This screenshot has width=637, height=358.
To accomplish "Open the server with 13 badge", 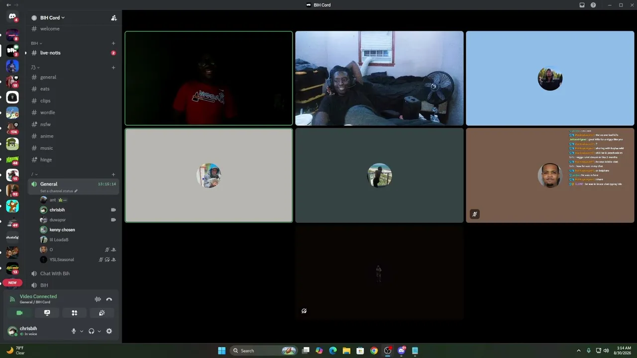I will pyautogui.click(x=12, y=268).
